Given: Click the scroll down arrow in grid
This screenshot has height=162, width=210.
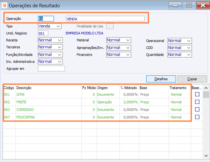Looking at the screenshot, I should click(206, 156).
